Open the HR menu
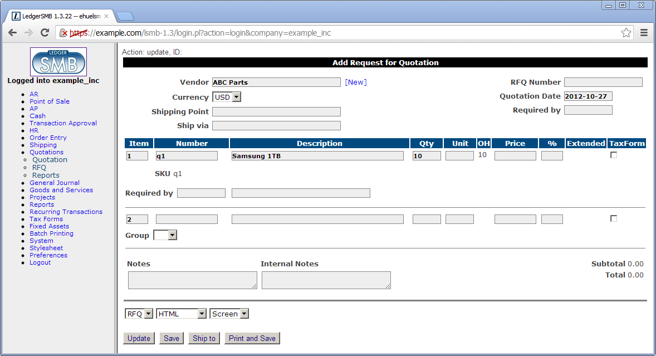The width and height of the screenshot is (656, 356). [33, 130]
